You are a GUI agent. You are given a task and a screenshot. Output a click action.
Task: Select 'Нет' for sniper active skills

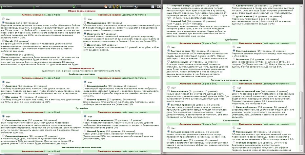click(x=3, y=82)
